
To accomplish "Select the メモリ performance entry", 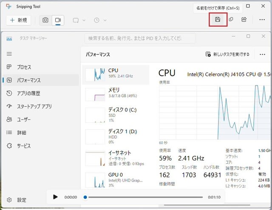I will pos(116,94).
